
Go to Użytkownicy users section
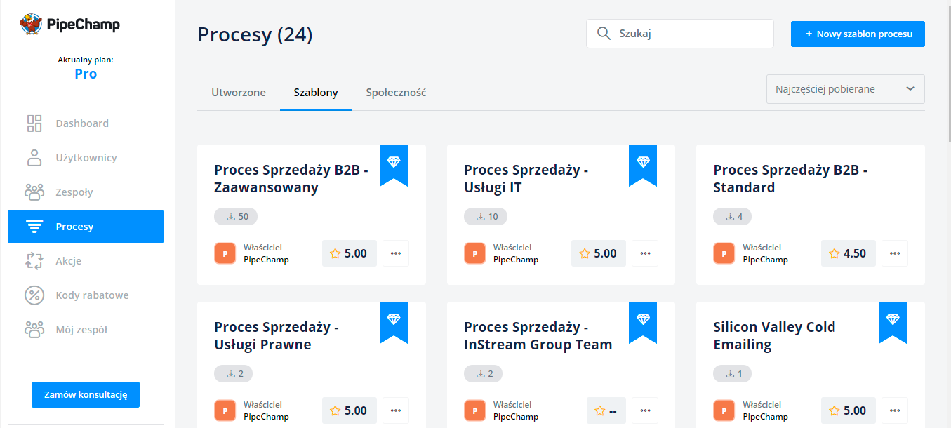(x=86, y=158)
